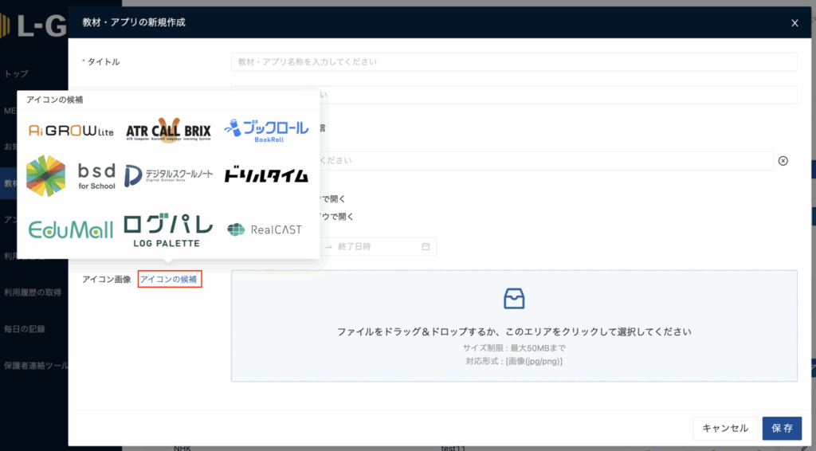Click the file drag-and-drop upload area
This screenshot has width=816, height=451.
click(x=514, y=325)
